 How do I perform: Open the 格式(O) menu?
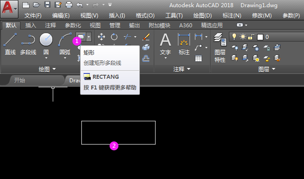(145, 16)
